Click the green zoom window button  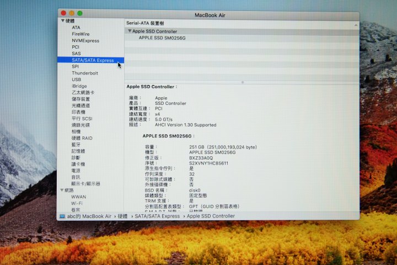pyautogui.click(x=80, y=13)
